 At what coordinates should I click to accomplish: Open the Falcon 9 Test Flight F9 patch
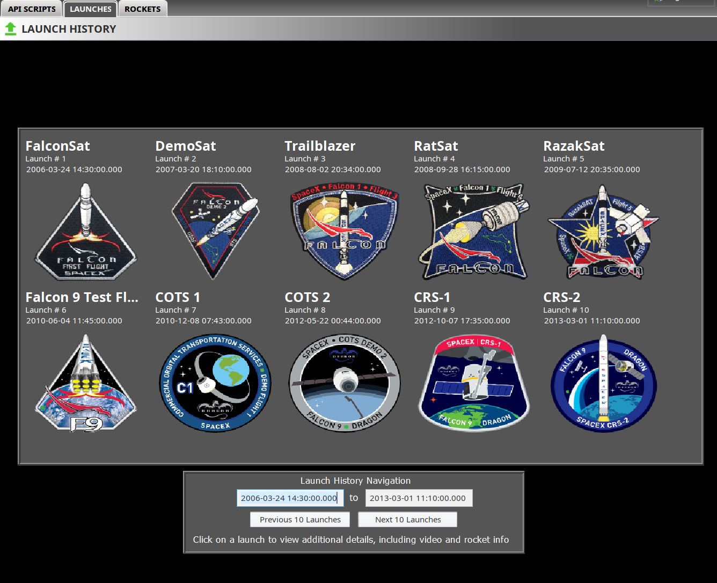pos(86,383)
